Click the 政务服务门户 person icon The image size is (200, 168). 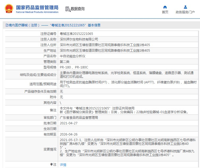[x=185, y=7]
